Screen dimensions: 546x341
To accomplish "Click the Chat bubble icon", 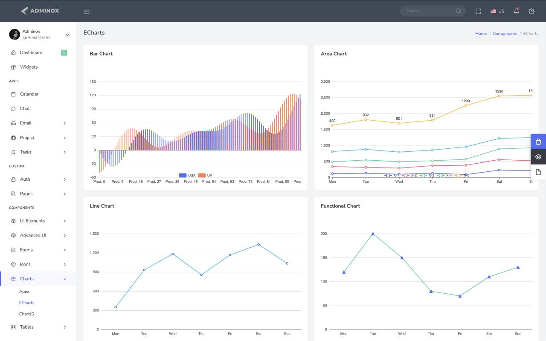I will [13, 109].
